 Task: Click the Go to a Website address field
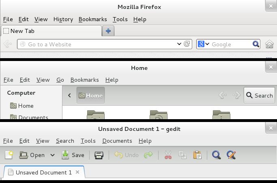[105, 44]
